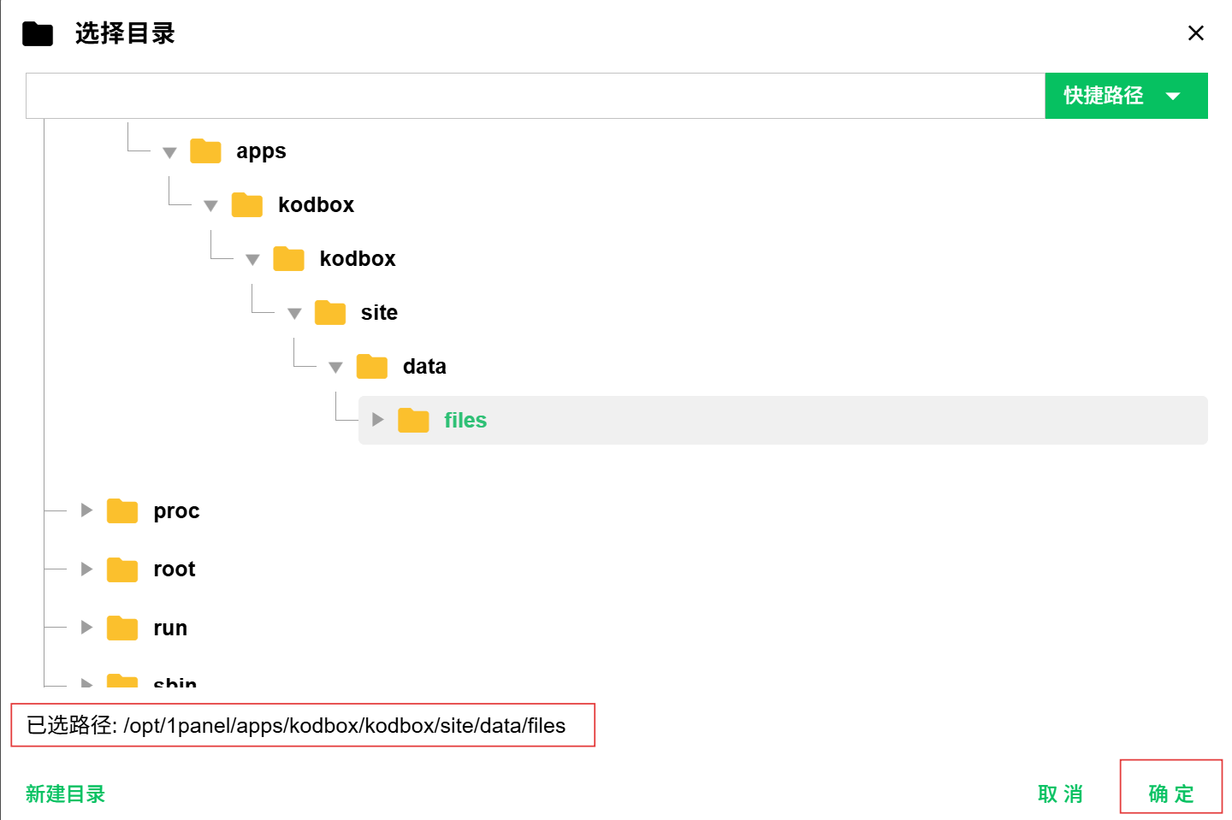Expand the files folder arrow
This screenshot has height=820, width=1232.
point(377,420)
